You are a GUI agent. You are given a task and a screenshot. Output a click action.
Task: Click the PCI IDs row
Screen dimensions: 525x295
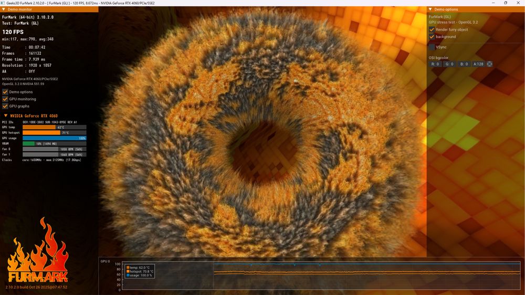tap(39, 122)
